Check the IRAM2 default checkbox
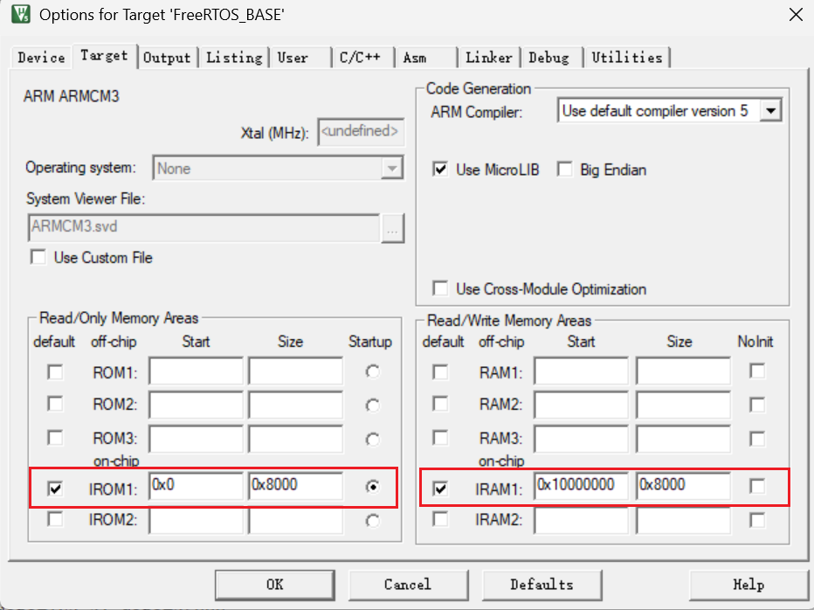Image resolution: width=814 pixels, height=610 pixels. click(x=440, y=518)
